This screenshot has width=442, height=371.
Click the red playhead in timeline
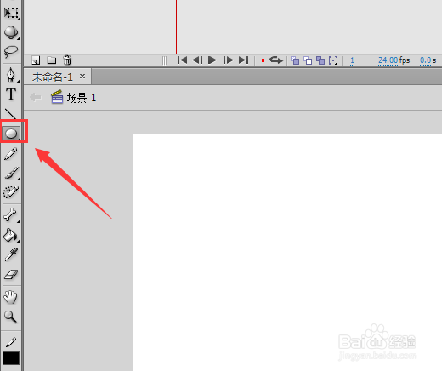176,27
